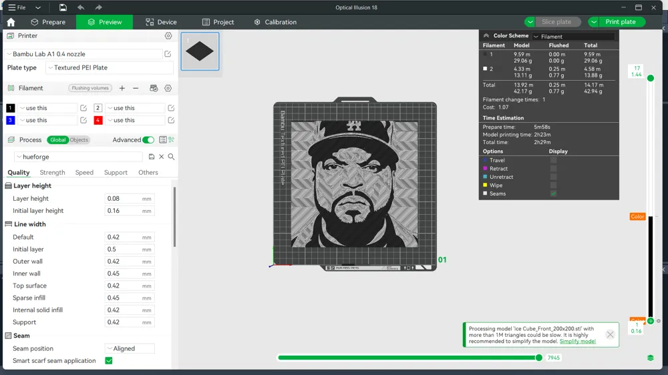The width and height of the screenshot is (668, 375).
Task: Click the layers icon at bottom right
Action: pos(651,358)
